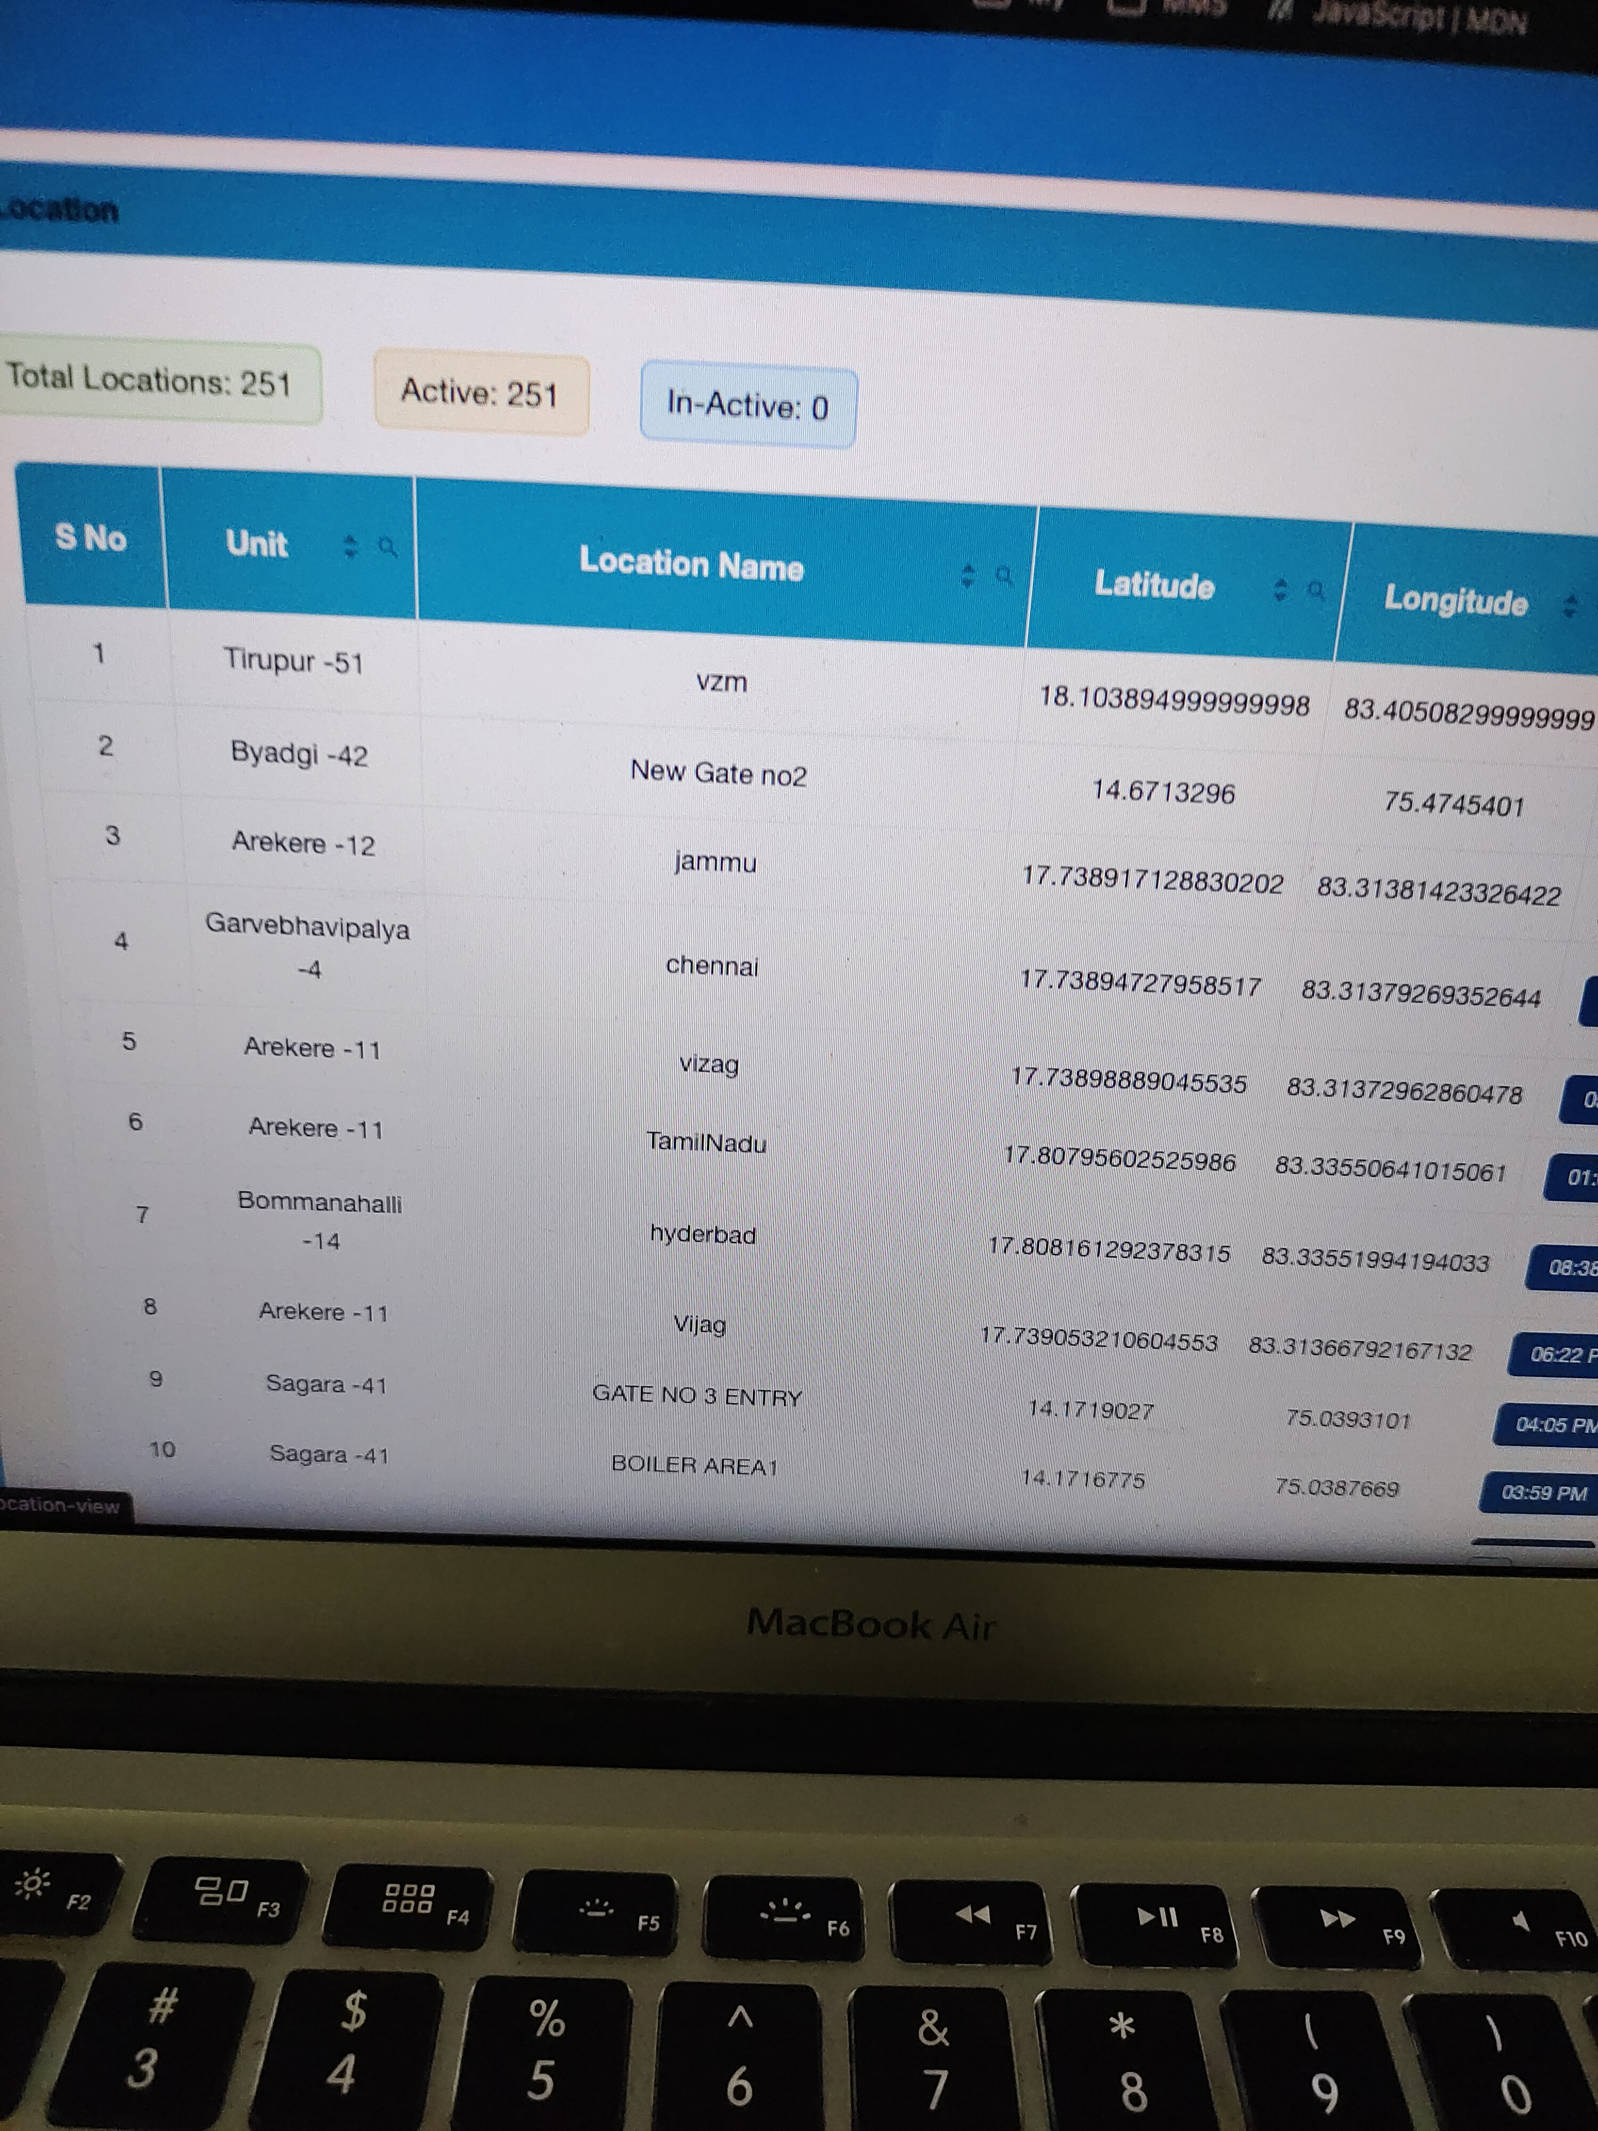
Task: Click the Location Name search magnifier
Action: 1004,576
